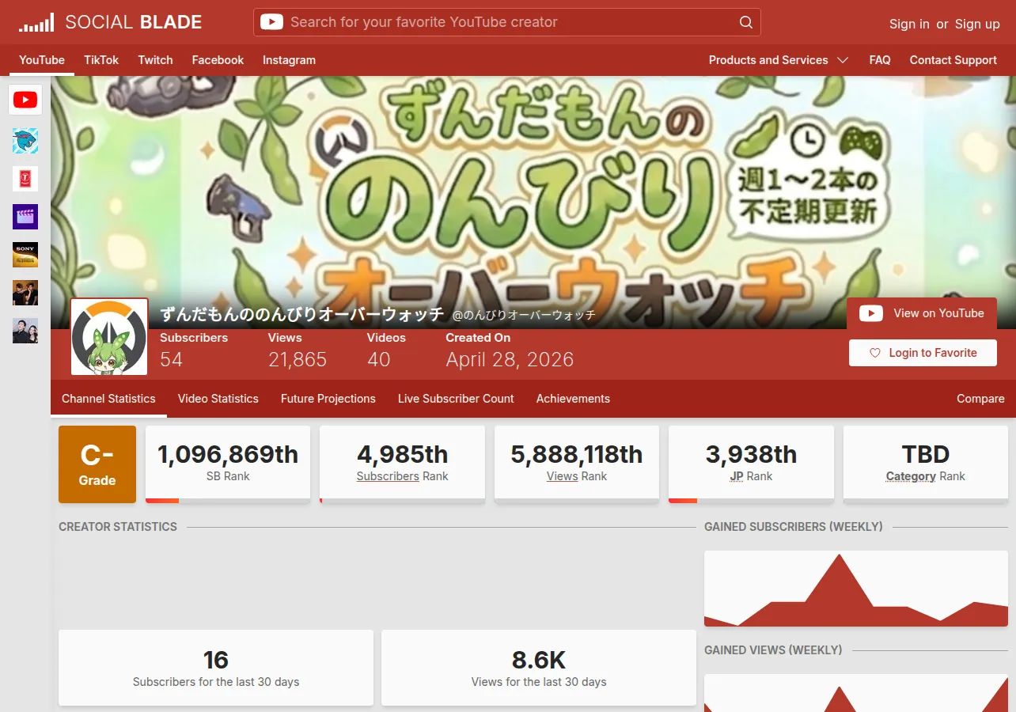Open the FAQ page

[880, 60]
